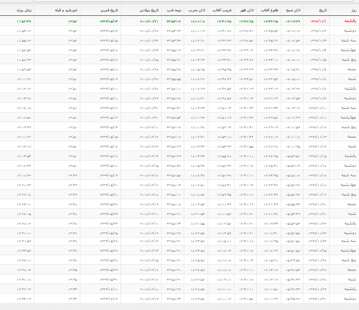359x310 pixels.
Task: Click the red 'یکشنبه' day in first row
Action: [x=350, y=21]
